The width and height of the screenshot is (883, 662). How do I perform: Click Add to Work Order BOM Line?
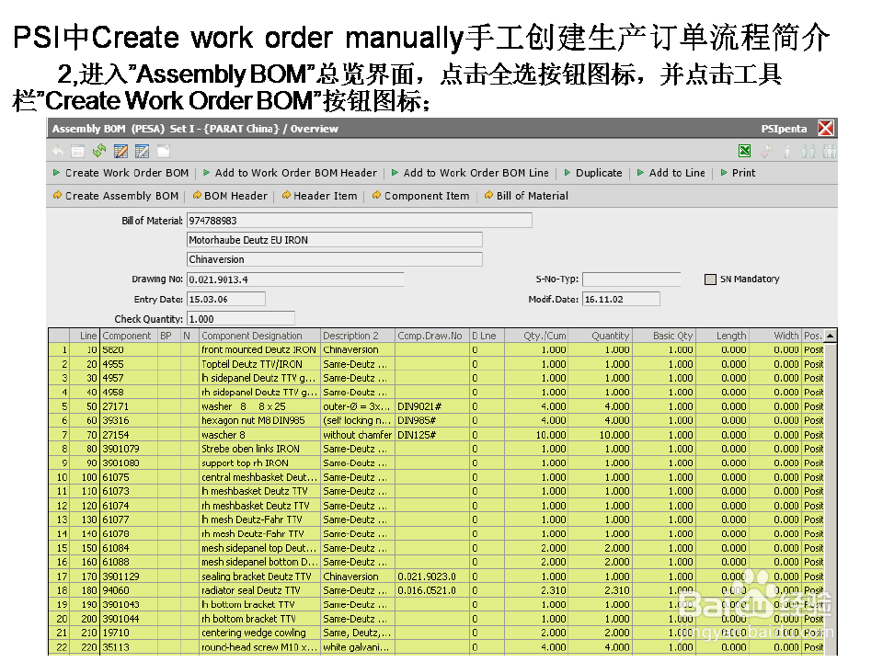coord(470,173)
